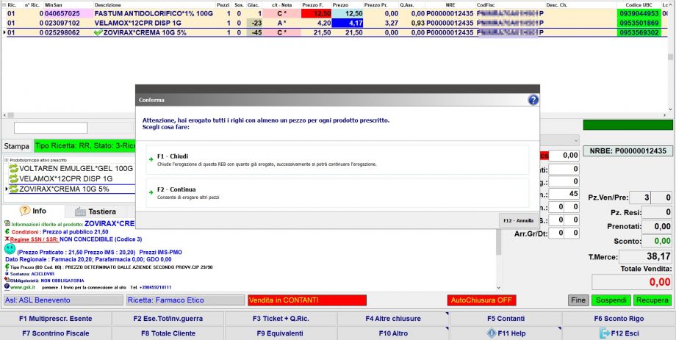The height and width of the screenshot is (340, 676).
Task: Open the Stampa tab
Action: click(x=15, y=145)
